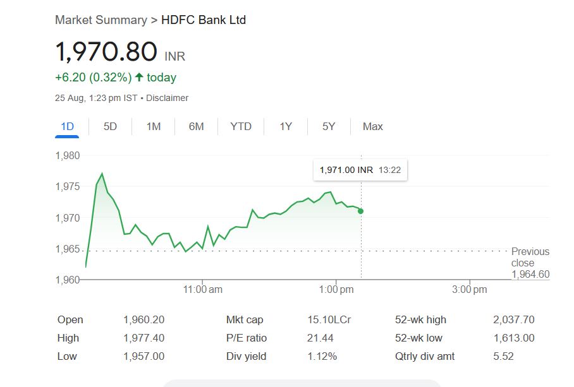The width and height of the screenshot is (574, 387).
Task: Click the green data point marker on chart
Action: pyautogui.click(x=360, y=211)
